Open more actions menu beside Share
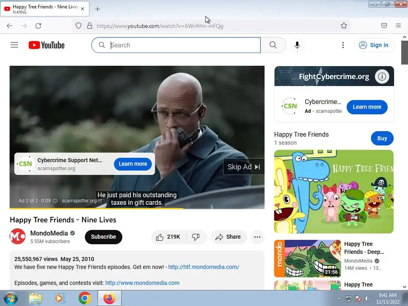Viewport: 408px width, 306px height. click(x=257, y=237)
